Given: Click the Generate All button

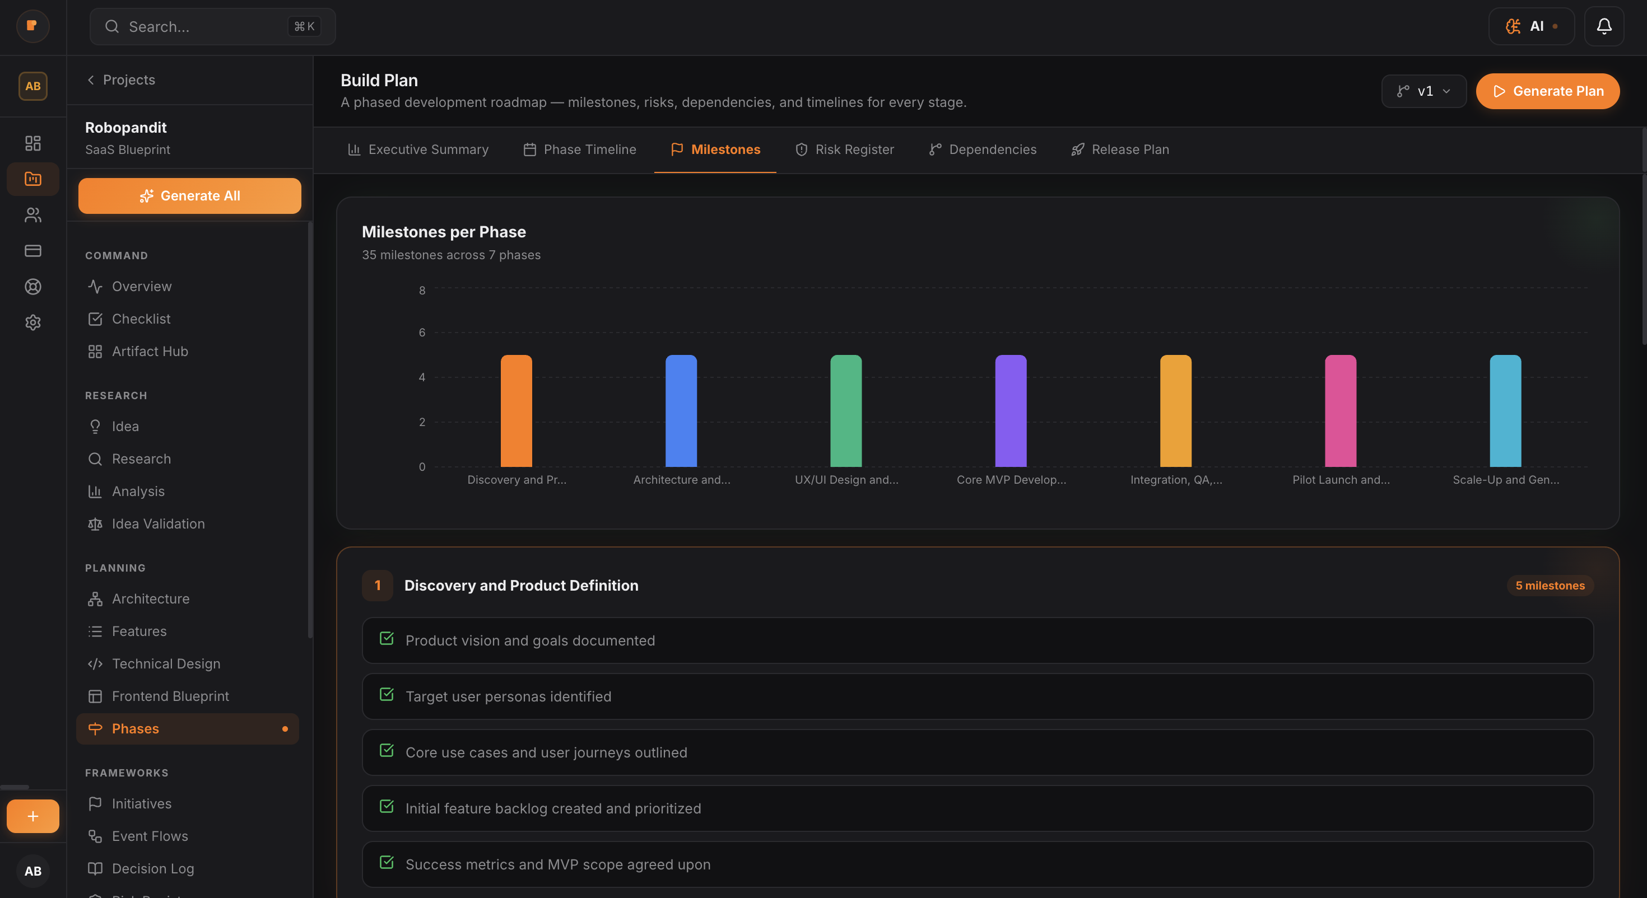Looking at the screenshot, I should point(189,195).
